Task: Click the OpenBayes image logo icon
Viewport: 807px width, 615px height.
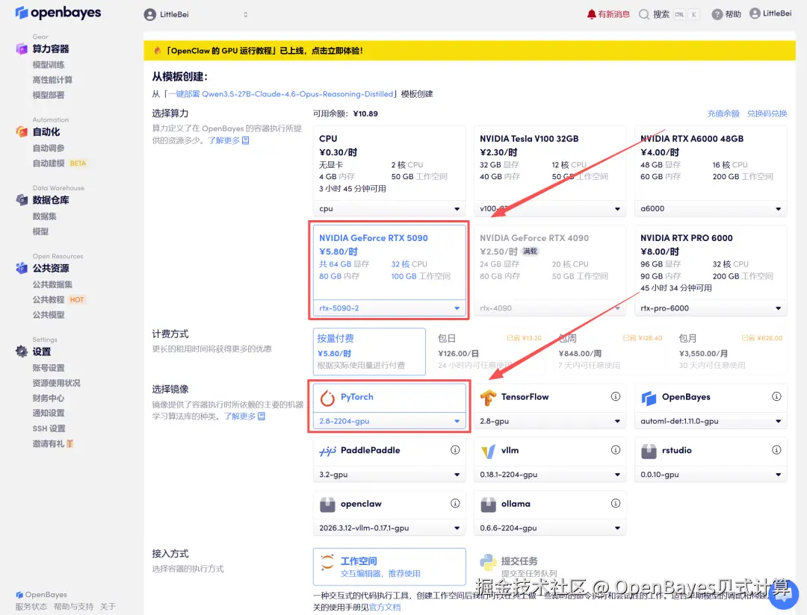Action: (649, 398)
